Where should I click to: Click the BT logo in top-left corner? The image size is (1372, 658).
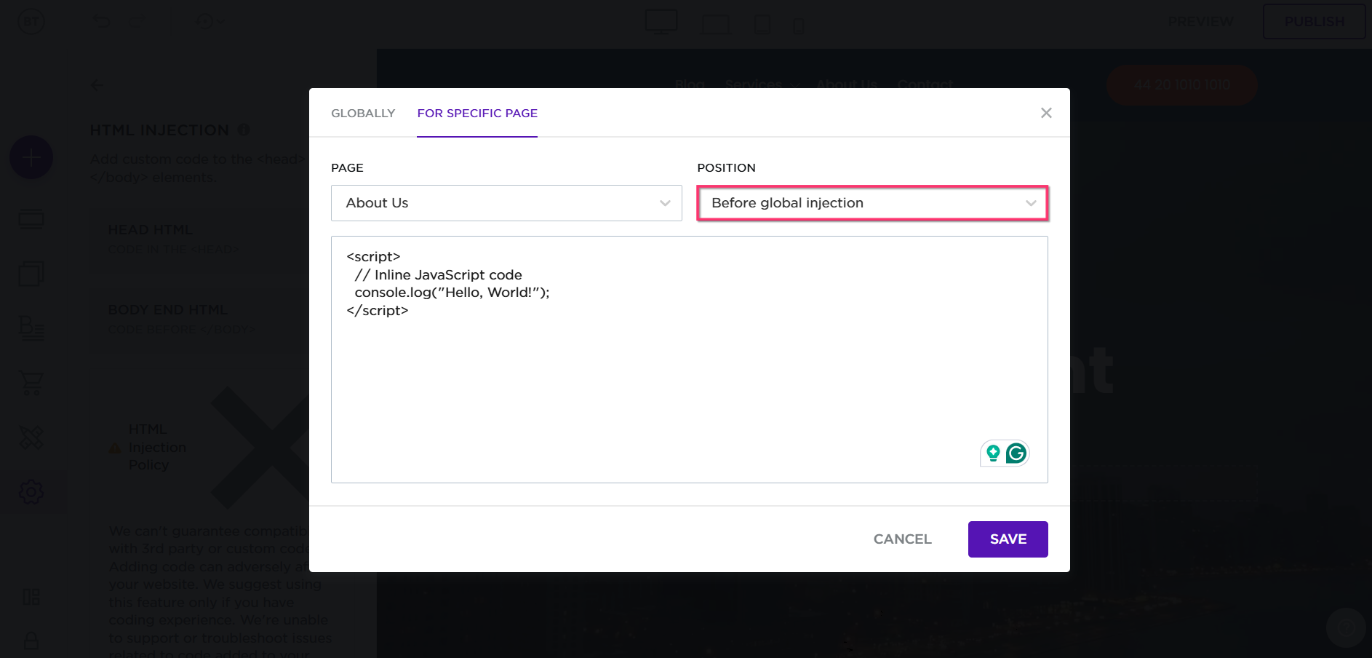click(31, 22)
